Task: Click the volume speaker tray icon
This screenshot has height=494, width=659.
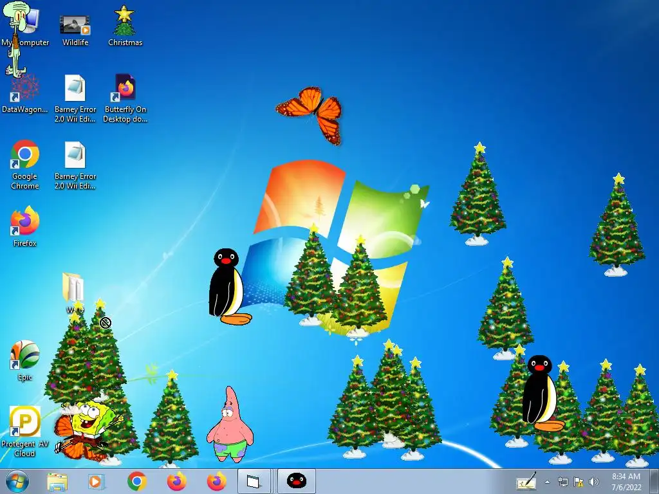Action: pyautogui.click(x=594, y=482)
